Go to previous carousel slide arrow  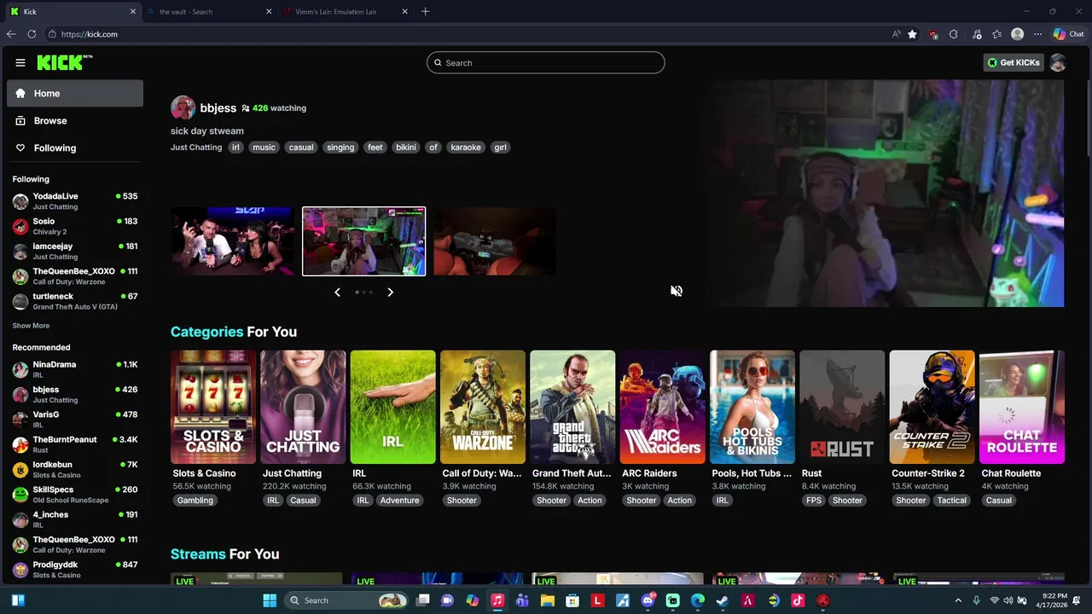pyautogui.click(x=337, y=293)
